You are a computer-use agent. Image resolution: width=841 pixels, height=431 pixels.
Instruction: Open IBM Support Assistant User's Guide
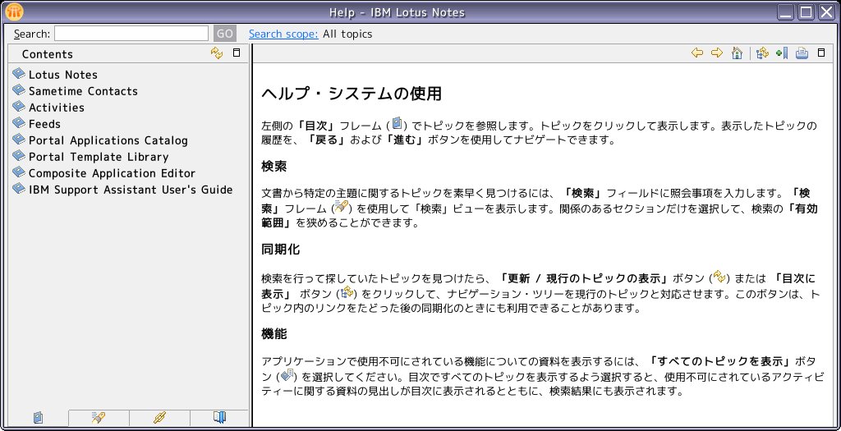pos(131,190)
